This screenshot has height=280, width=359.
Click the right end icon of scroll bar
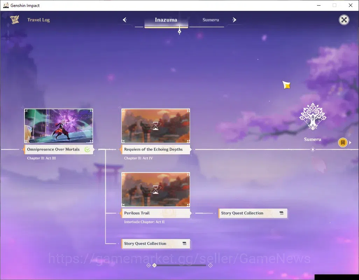pyautogui.click(x=210, y=265)
